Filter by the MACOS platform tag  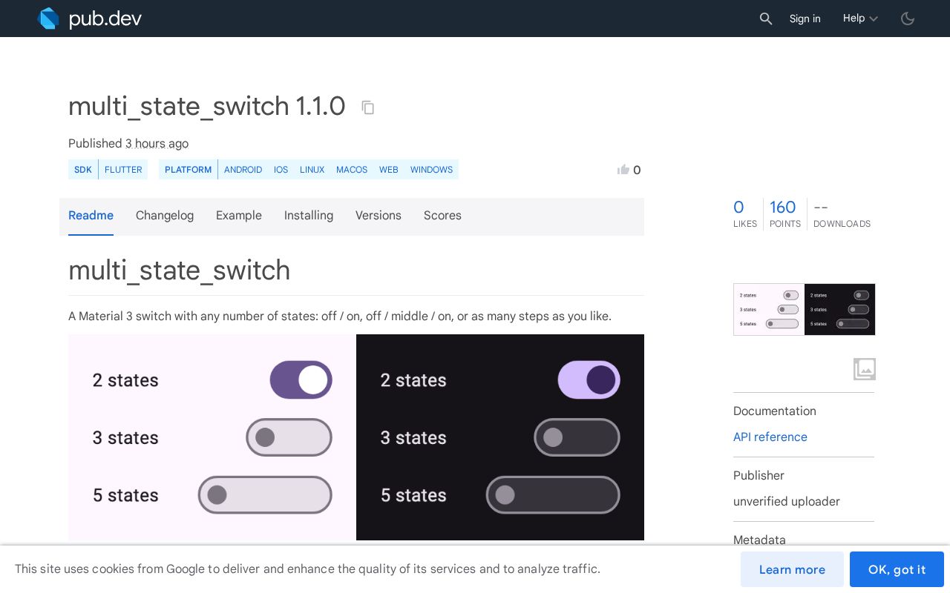coord(352,170)
